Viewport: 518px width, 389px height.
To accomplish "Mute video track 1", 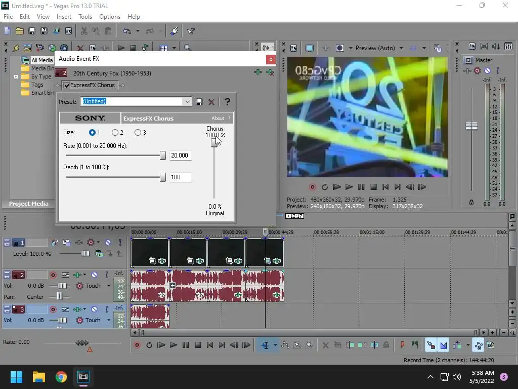I will coord(108,243).
